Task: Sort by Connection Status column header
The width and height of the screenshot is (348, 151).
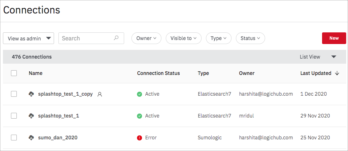Action: (158, 73)
